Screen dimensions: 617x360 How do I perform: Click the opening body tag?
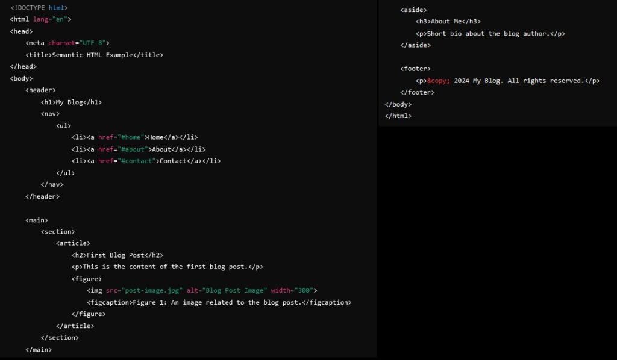pyautogui.click(x=22, y=78)
